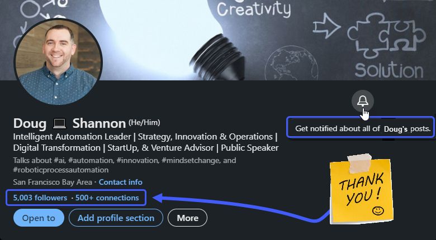Open Doug Shannon's profile photo
This screenshot has height=240, width=436.
click(58, 61)
